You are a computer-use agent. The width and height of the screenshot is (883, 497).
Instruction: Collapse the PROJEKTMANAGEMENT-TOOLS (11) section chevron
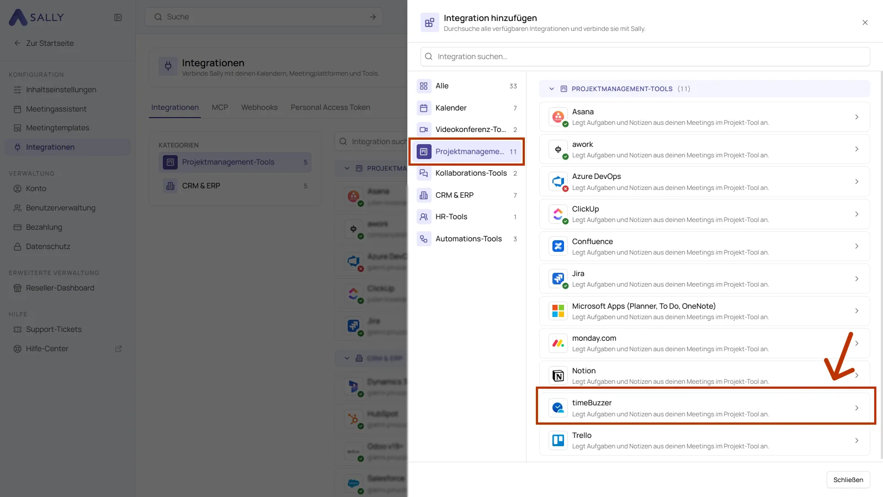[x=551, y=89]
